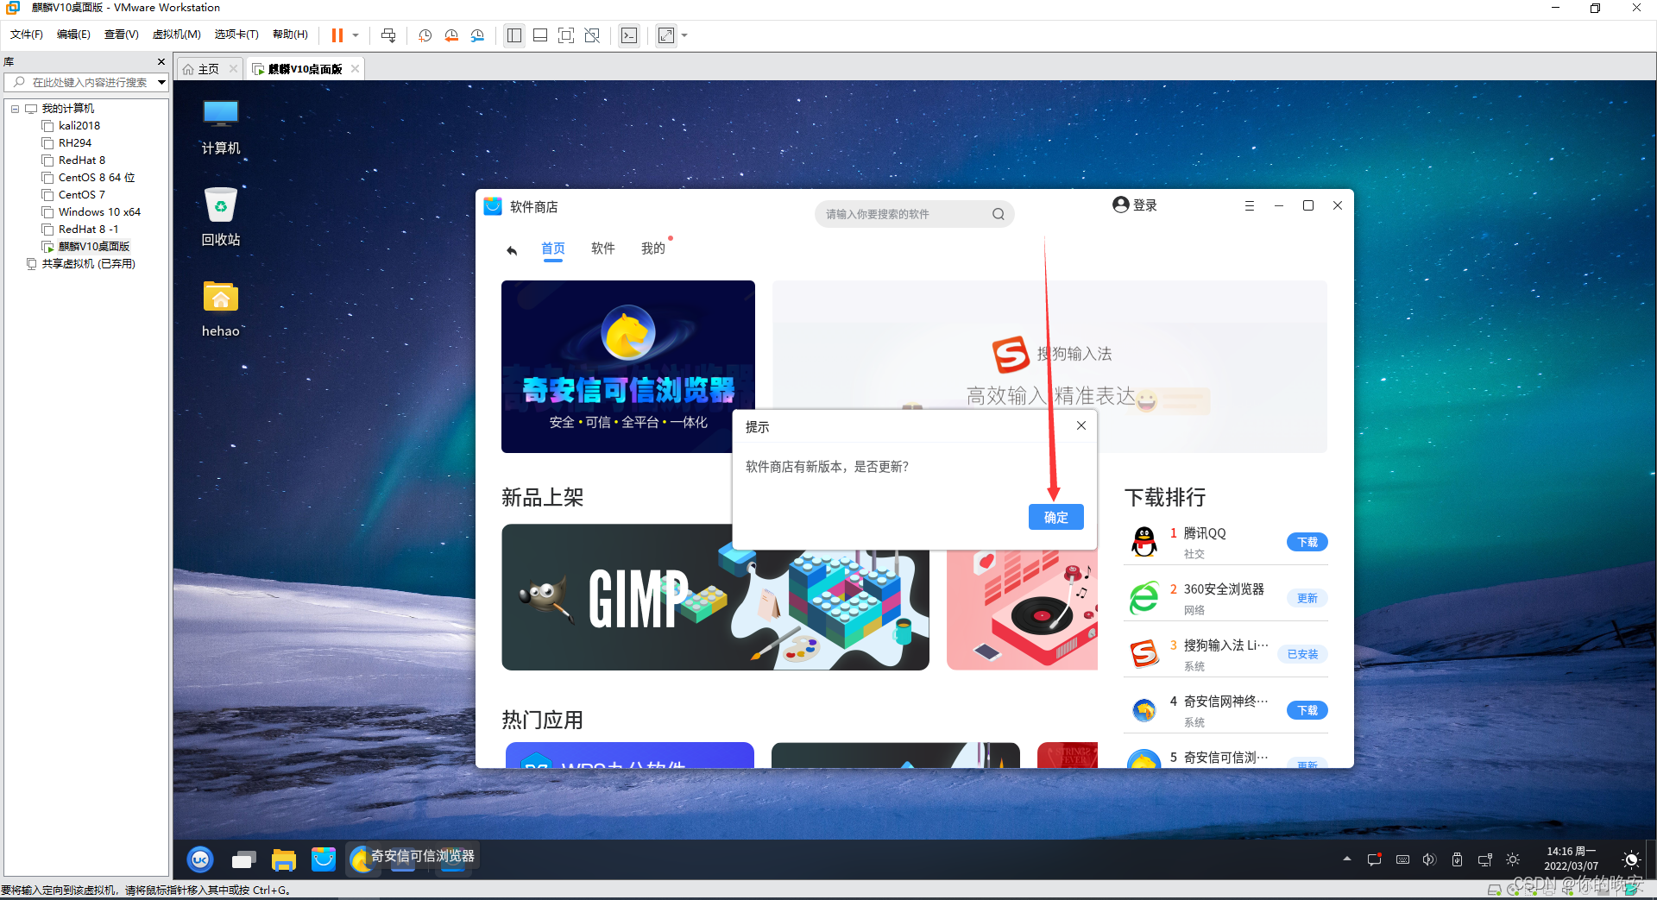Viewport: 1657px width, 900px height.
Task: Click the 回收站 recycle bin desktop icon
Action: pyautogui.click(x=221, y=217)
